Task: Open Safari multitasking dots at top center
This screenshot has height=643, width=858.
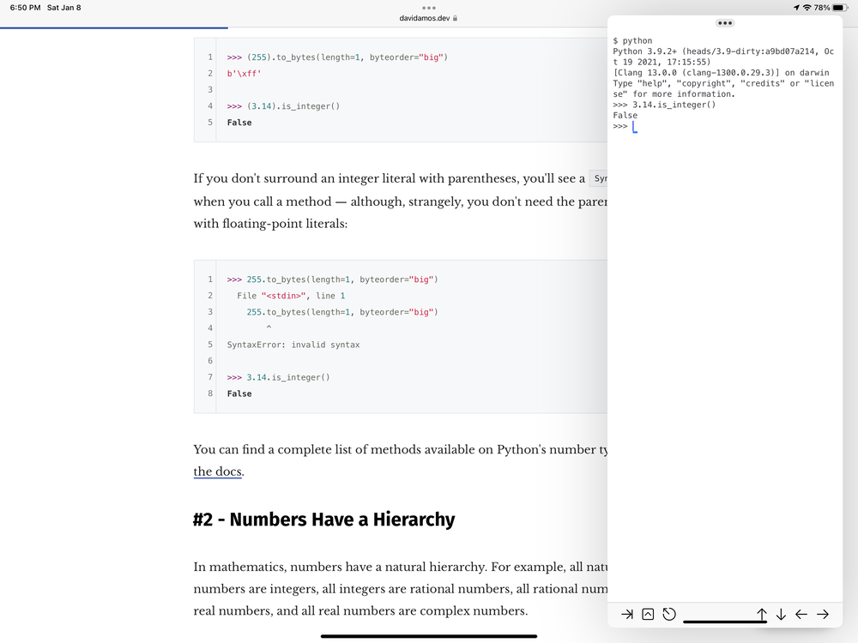Action: pos(429,8)
